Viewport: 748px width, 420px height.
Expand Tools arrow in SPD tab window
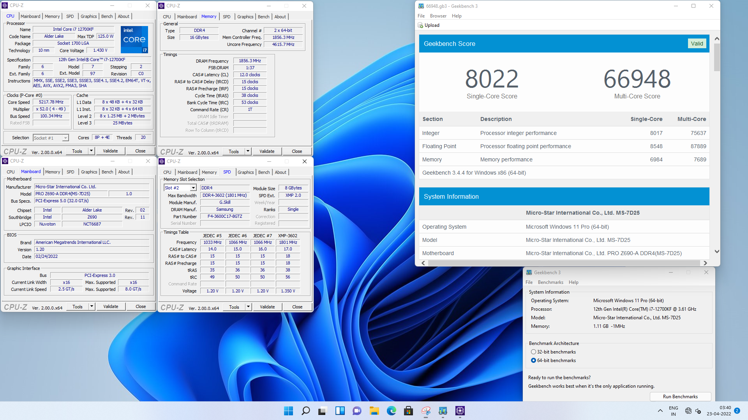248,307
